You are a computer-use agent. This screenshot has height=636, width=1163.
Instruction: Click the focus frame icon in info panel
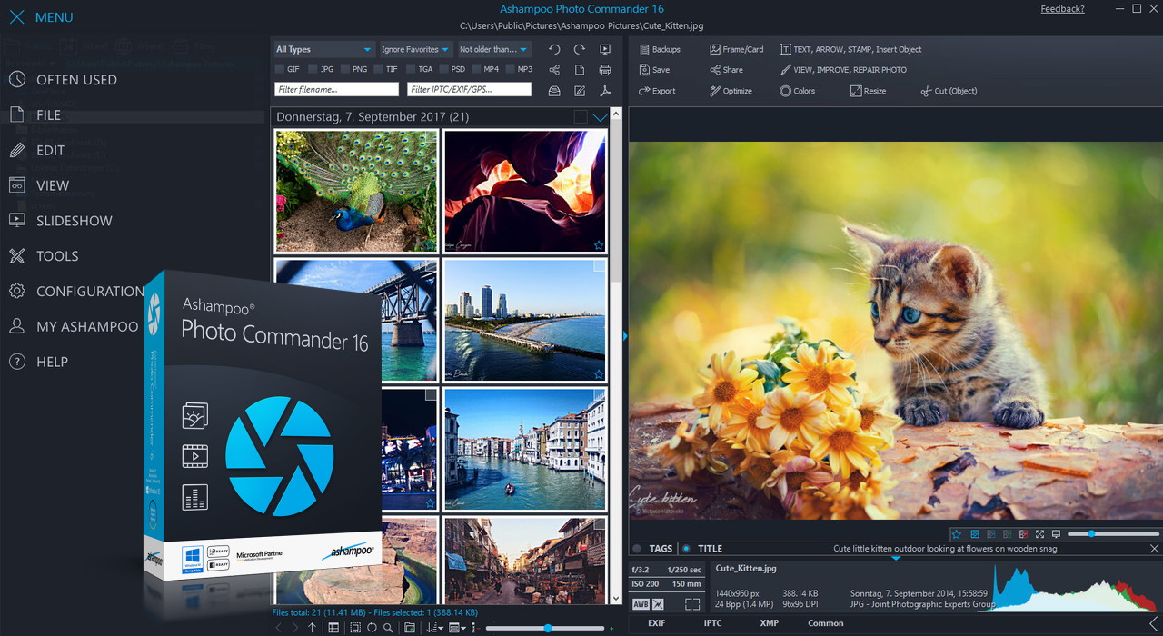692,604
